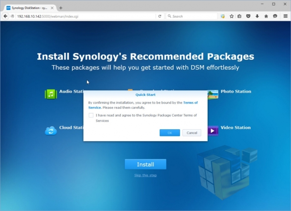Select the Cloud Station package icon
The width and height of the screenshot is (291, 211).
click(51, 131)
